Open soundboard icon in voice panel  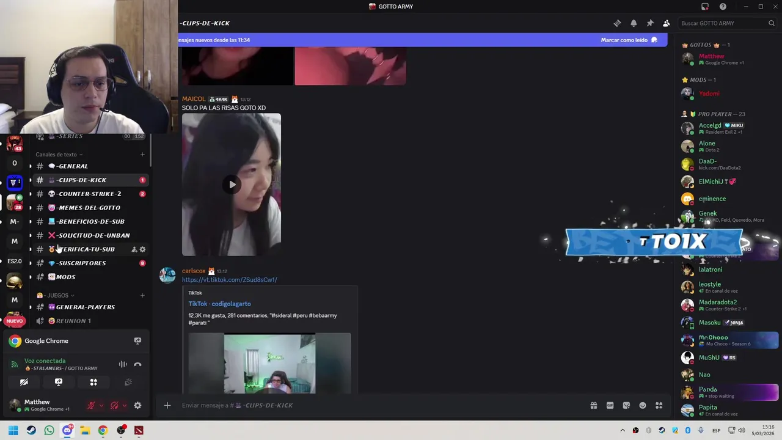point(128,382)
